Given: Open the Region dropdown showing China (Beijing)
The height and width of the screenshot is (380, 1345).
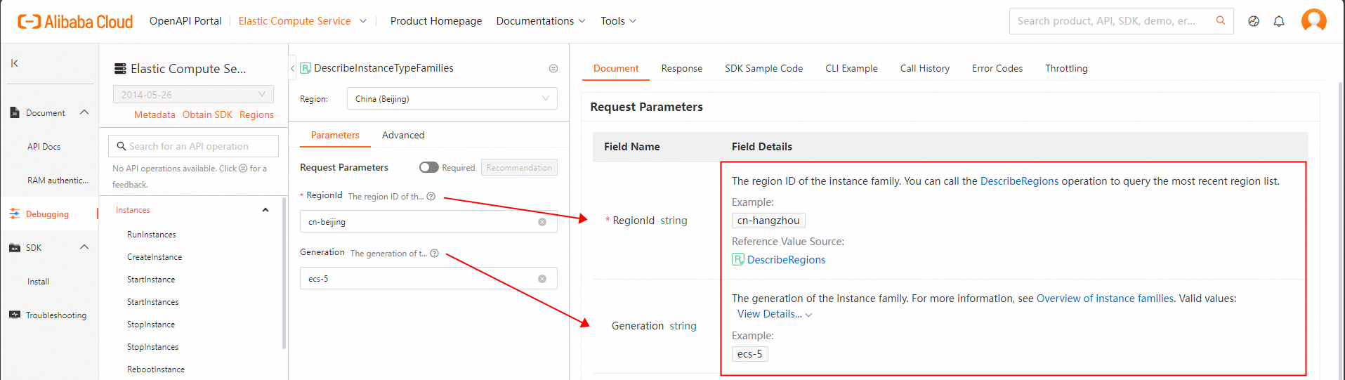Looking at the screenshot, I should pyautogui.click(x=452, y=99).
